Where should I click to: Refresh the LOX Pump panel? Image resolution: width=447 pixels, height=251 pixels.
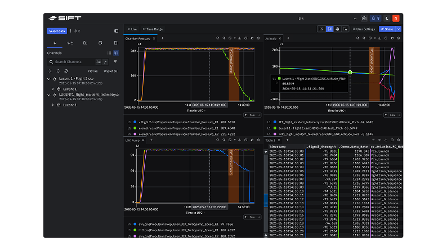point(252,140)
